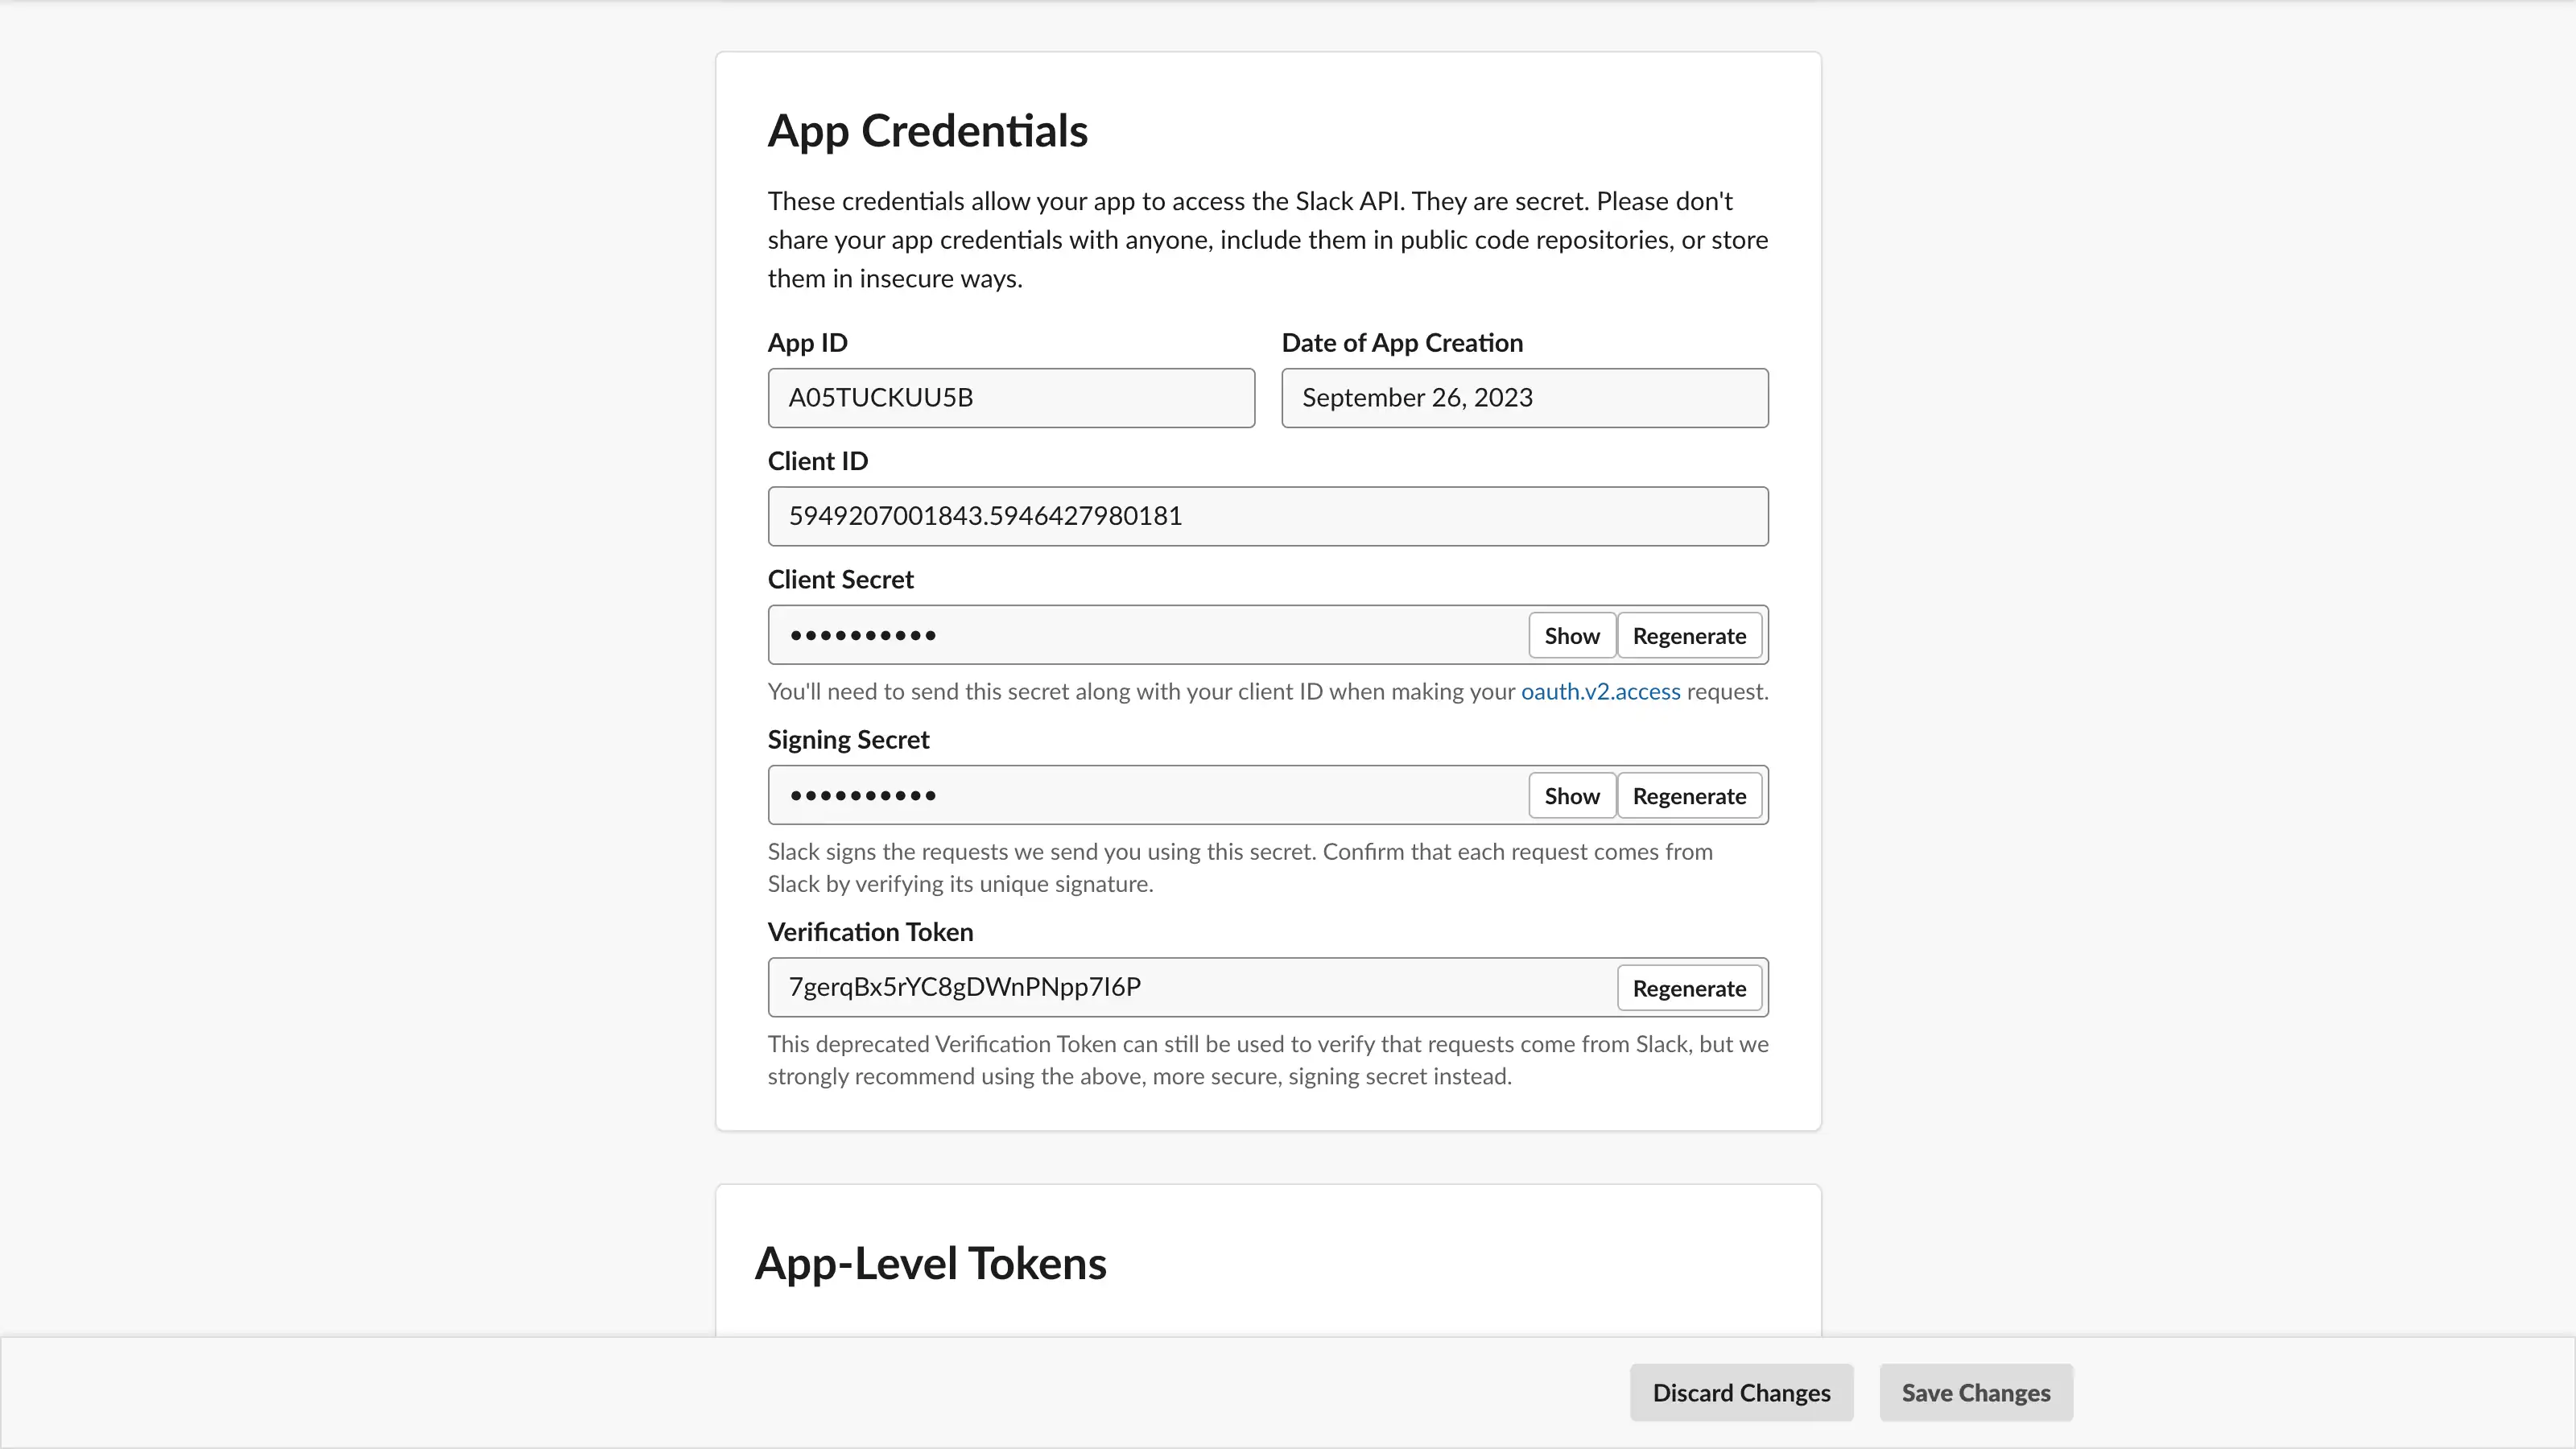Click the Save Changes button
The height and width of the screenshot is (1449, 2576).
pos(1976,1393)
